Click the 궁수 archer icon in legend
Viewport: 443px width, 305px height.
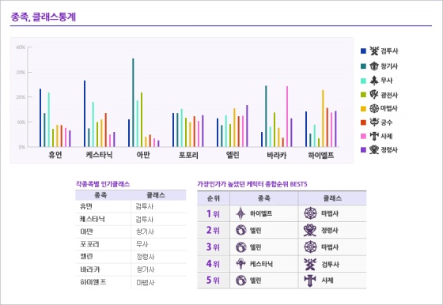pyautogui.click(x=374, y=122)
